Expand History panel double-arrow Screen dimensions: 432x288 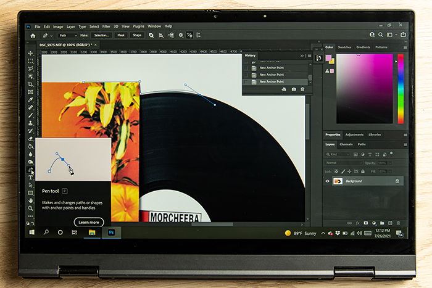pyautogui.click(x=302, y=56)
